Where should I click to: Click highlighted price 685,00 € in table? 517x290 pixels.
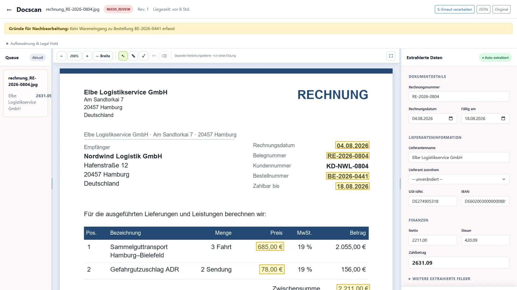pos(270,247)
